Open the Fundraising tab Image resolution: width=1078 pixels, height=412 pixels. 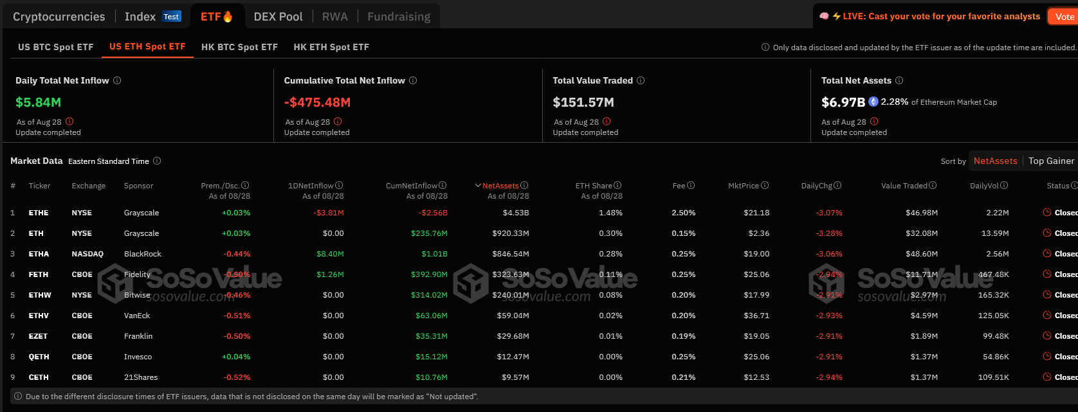pos(399,17)
